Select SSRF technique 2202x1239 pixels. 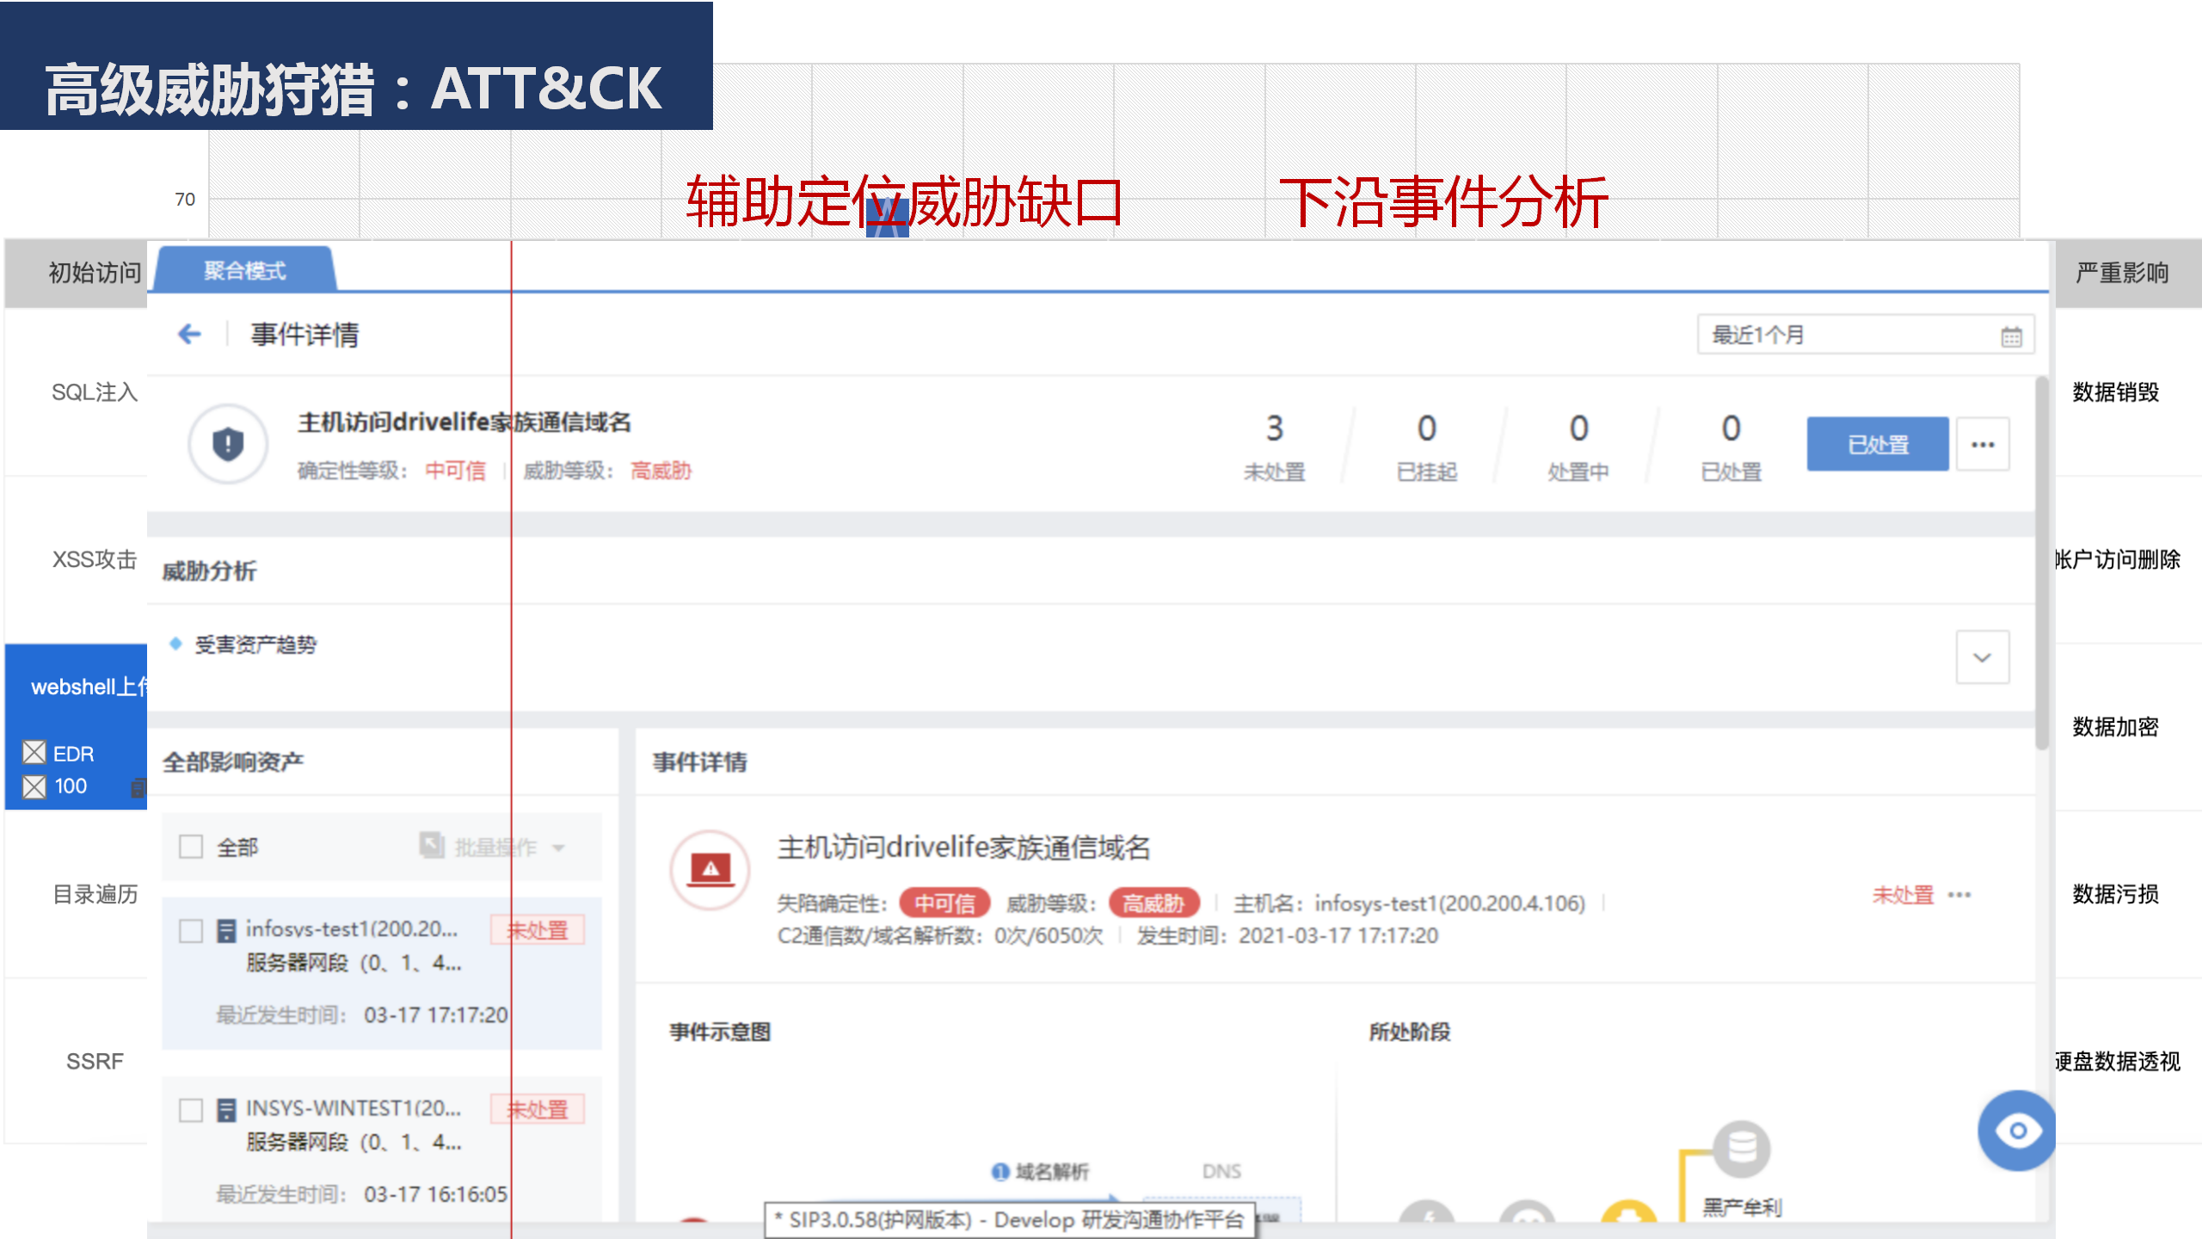coord(95,1061)
